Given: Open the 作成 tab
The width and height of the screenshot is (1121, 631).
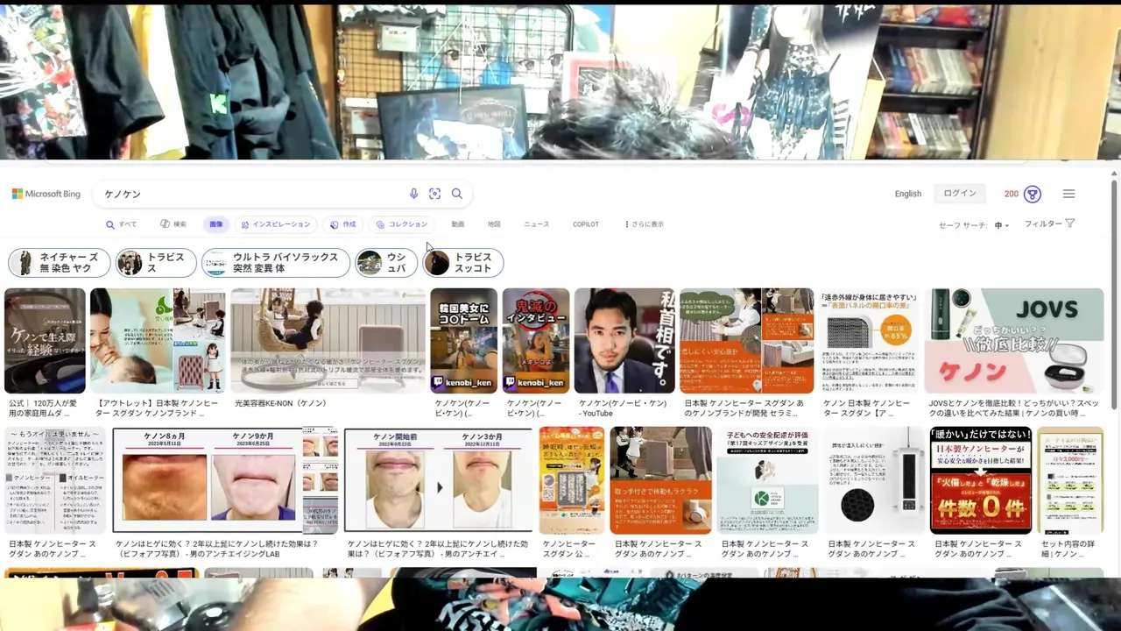Looking at the screenshot, I should point(343,224).
